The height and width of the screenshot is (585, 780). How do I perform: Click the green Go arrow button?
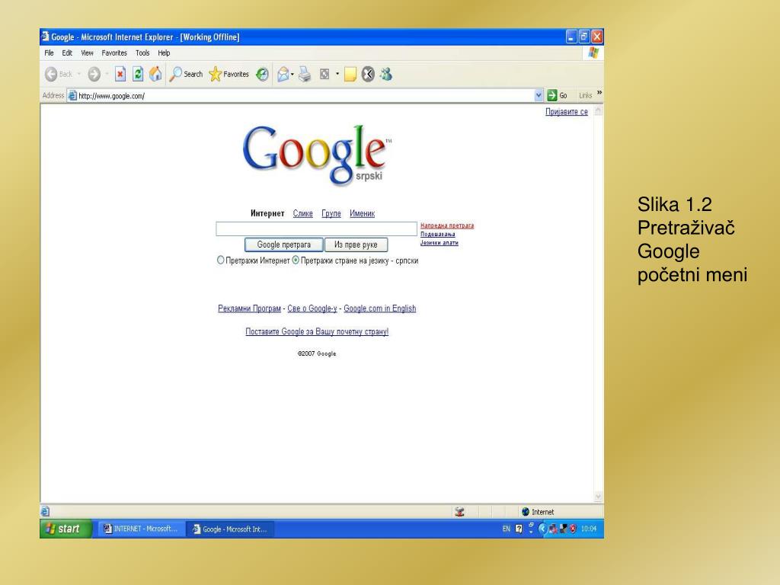tap(551, 95)
